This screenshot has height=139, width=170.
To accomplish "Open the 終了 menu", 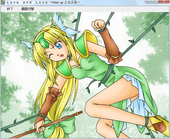I will [x=10, y=9].
